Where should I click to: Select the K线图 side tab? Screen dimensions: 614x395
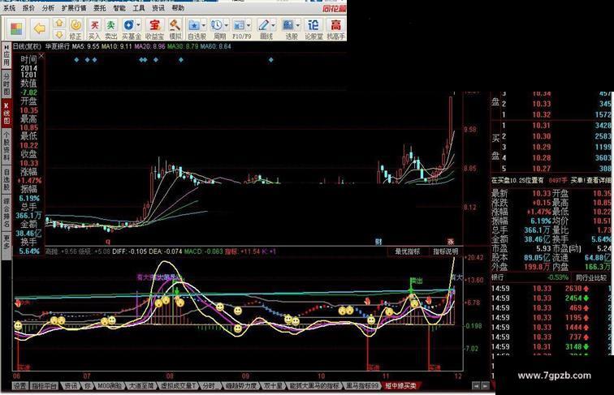[6, 114]
